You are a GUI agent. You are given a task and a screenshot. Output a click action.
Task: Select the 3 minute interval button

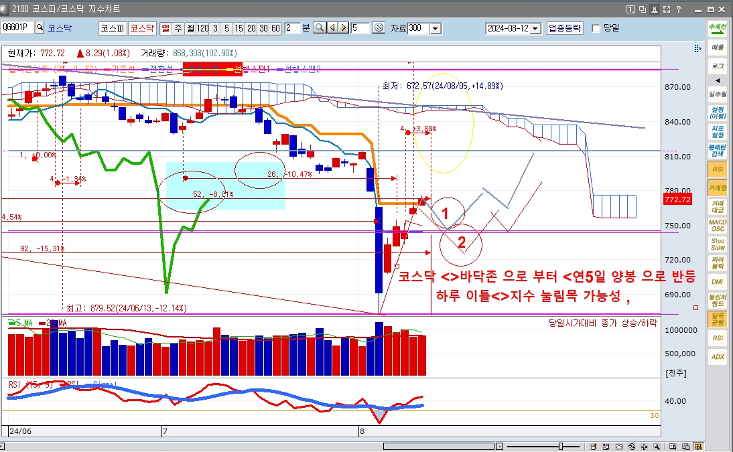[215, 28]
